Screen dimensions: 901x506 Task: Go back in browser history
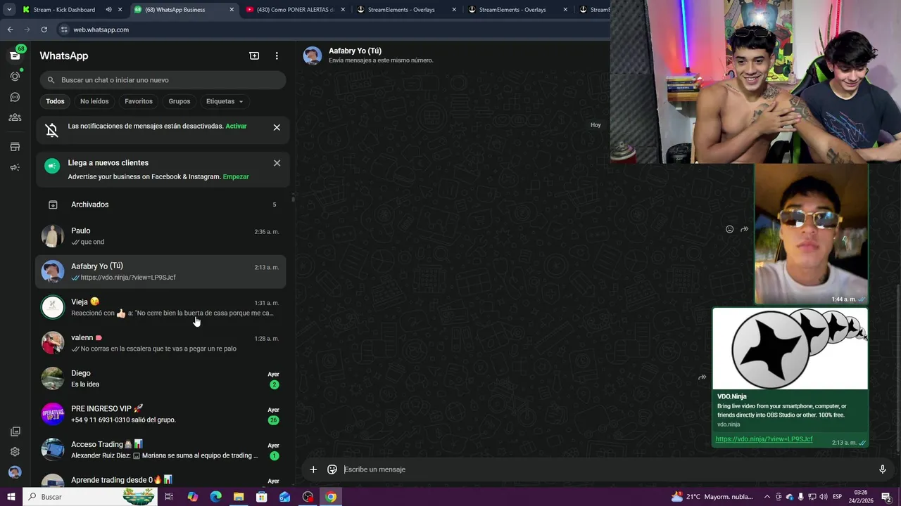coord(10,30)
